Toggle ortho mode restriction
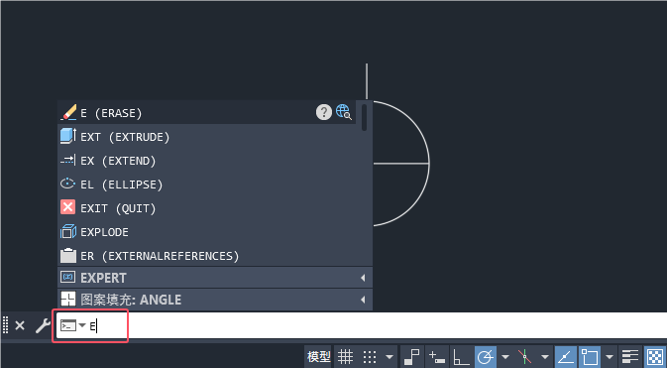 pyautogui.click(x=461, y=356)
